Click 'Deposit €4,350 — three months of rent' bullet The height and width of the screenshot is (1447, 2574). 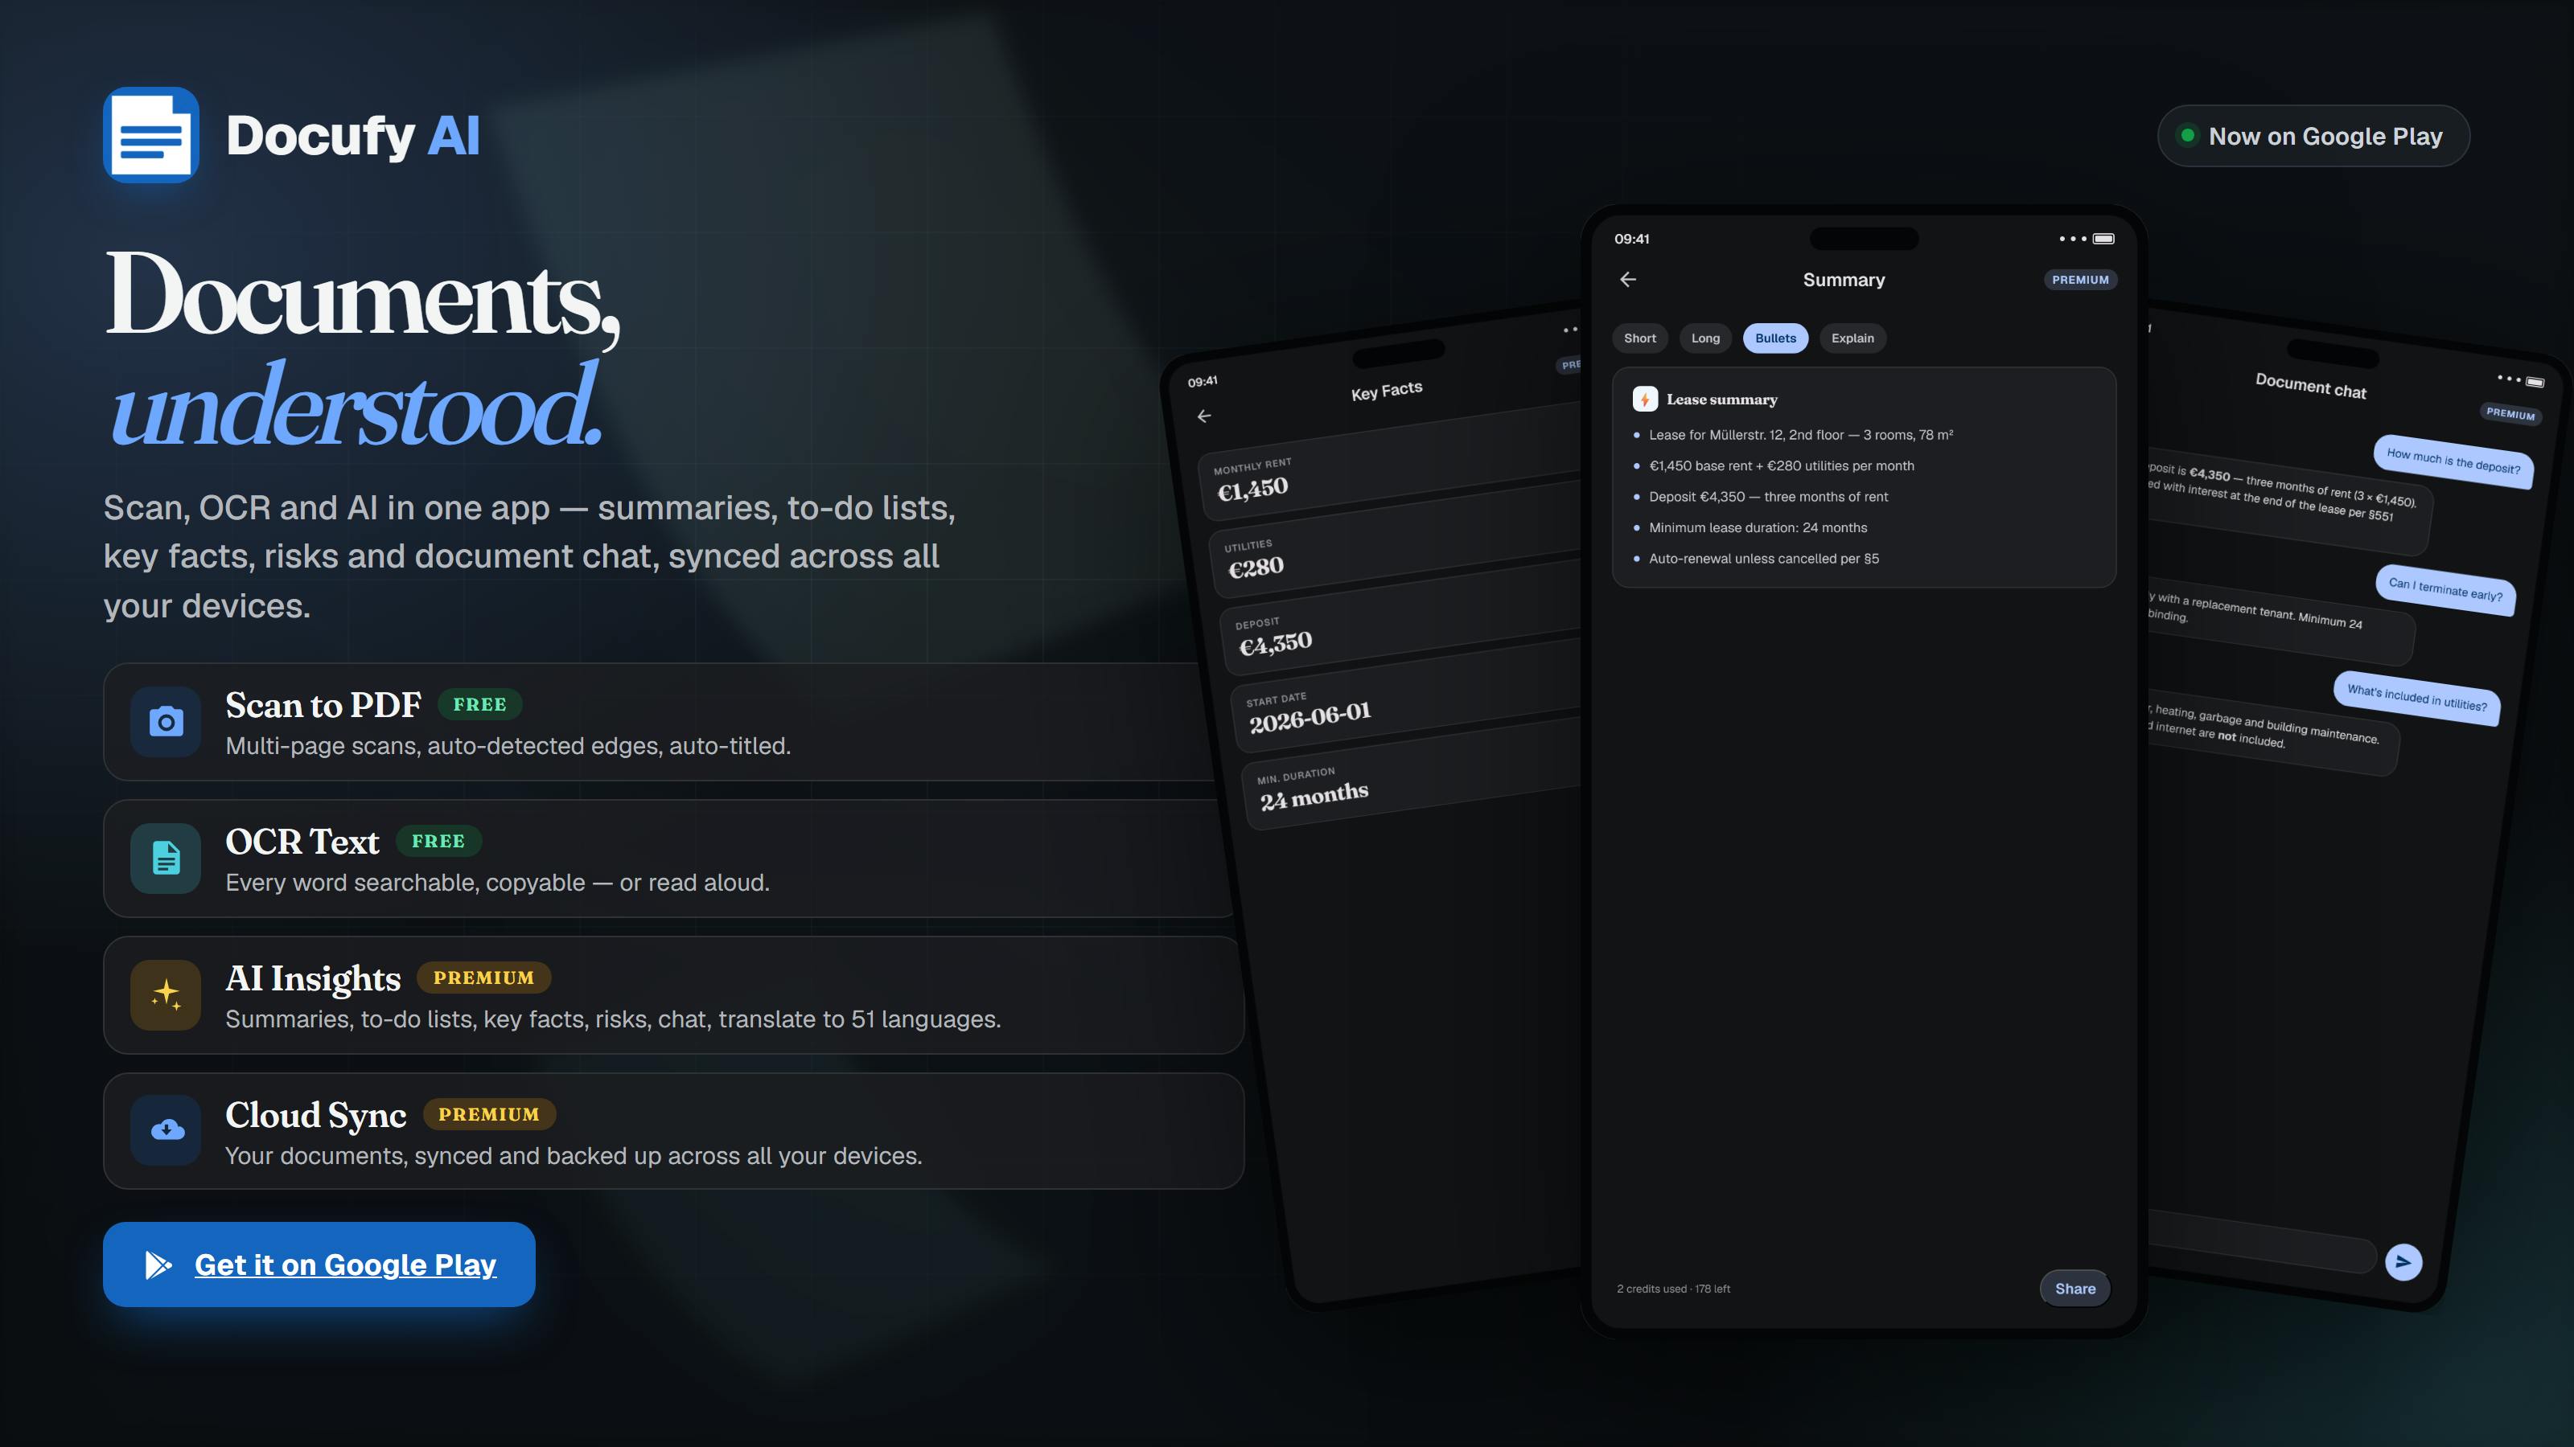(x=1769, y=496)
